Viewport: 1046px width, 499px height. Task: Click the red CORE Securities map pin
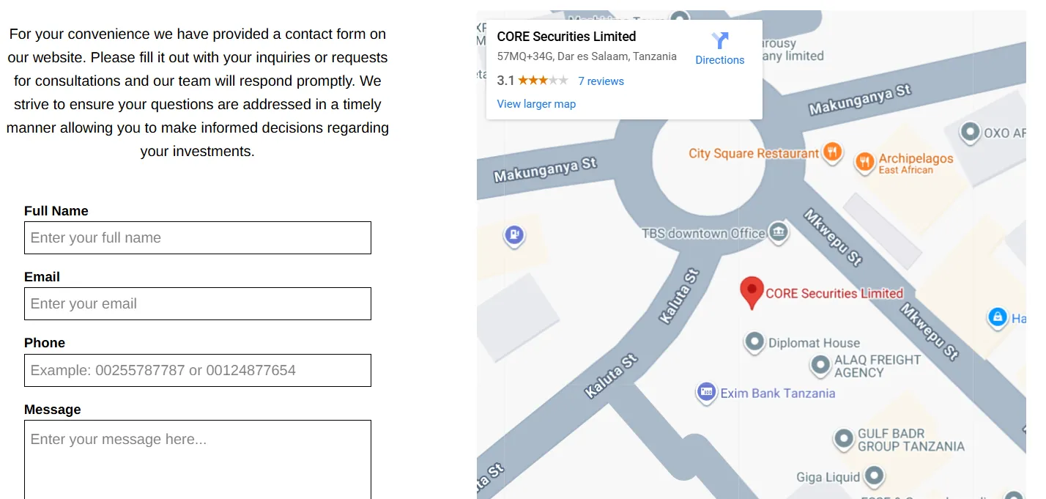click(752, 292)
